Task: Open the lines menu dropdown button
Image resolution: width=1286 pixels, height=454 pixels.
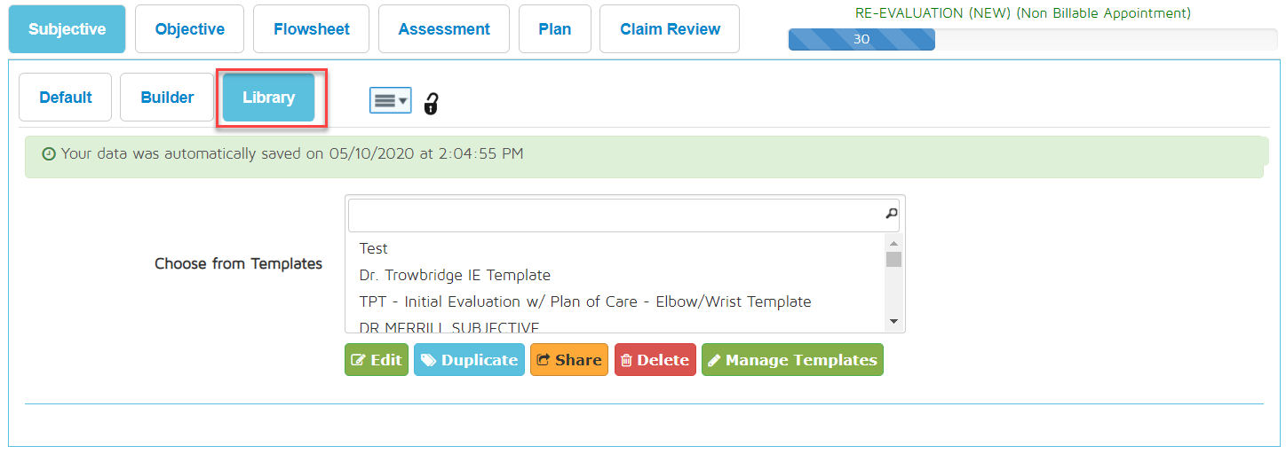Action: coord(390,101)
